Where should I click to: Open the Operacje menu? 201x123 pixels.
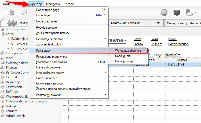[x=36, y=4]
